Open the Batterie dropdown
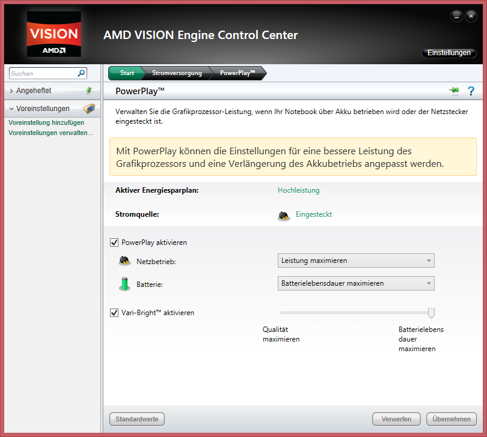 (x=356, y=283)
